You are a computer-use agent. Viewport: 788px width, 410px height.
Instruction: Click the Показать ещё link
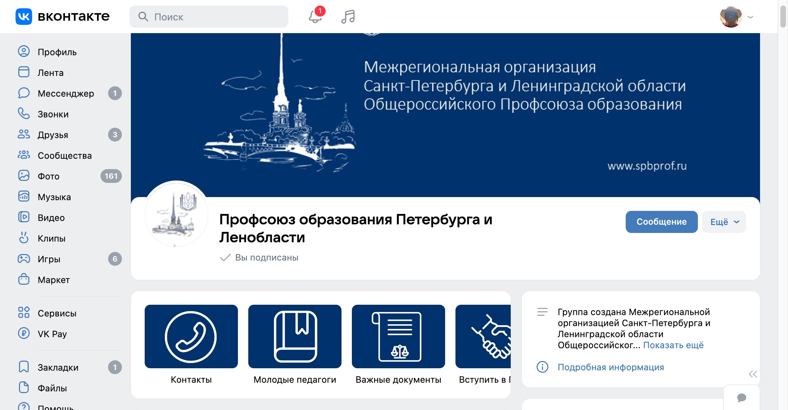coord(673,345)
